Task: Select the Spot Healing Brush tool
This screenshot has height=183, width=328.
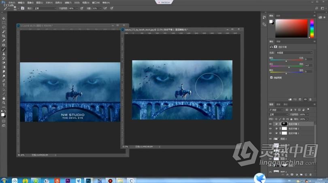Action: [4, 45]
